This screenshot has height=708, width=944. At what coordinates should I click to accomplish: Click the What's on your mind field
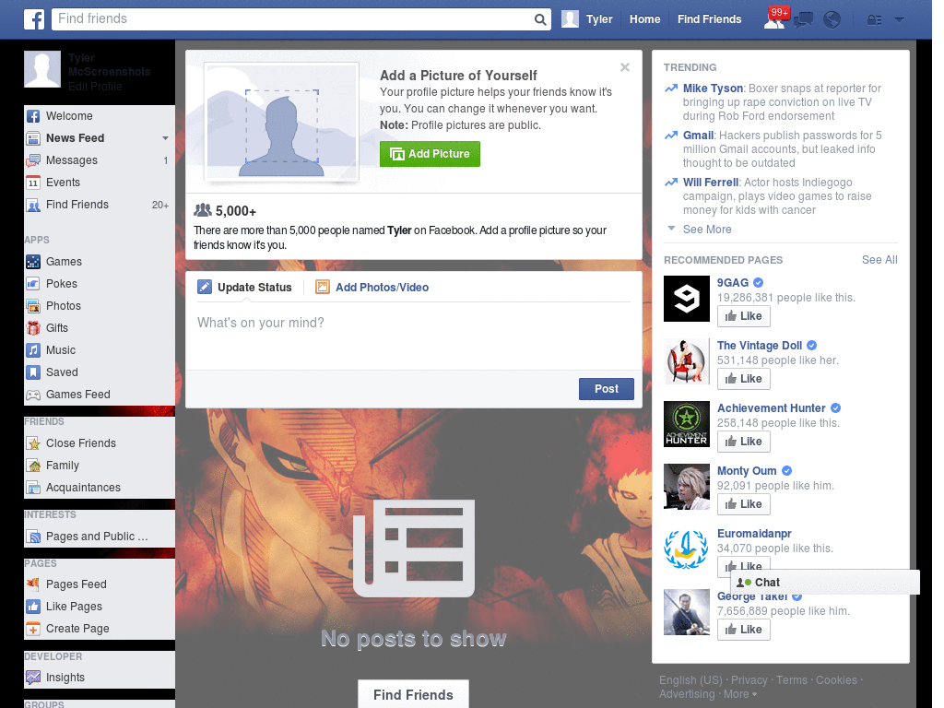414,336
